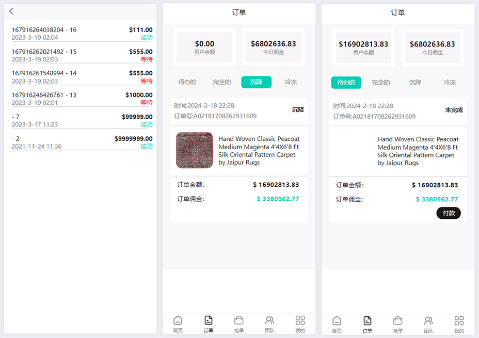
Task: Open 团队 team icon in middle panel
Action: point(269,324)
